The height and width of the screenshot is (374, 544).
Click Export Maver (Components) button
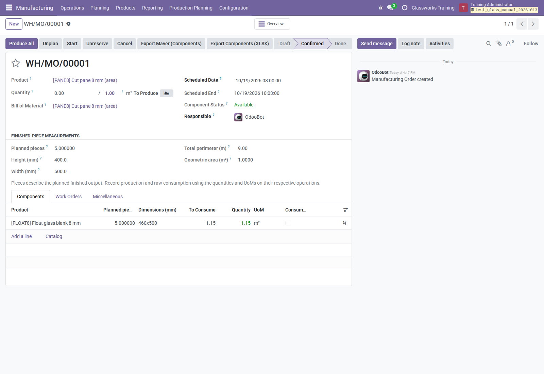(x=171, y=44)
